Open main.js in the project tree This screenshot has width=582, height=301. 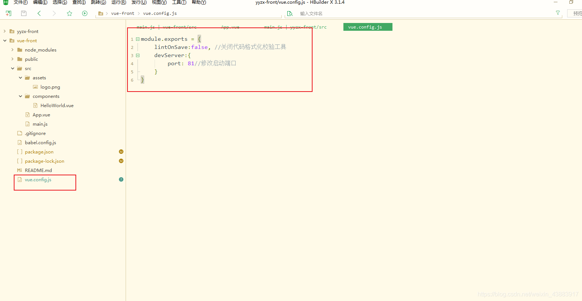[x=40, y=124]
